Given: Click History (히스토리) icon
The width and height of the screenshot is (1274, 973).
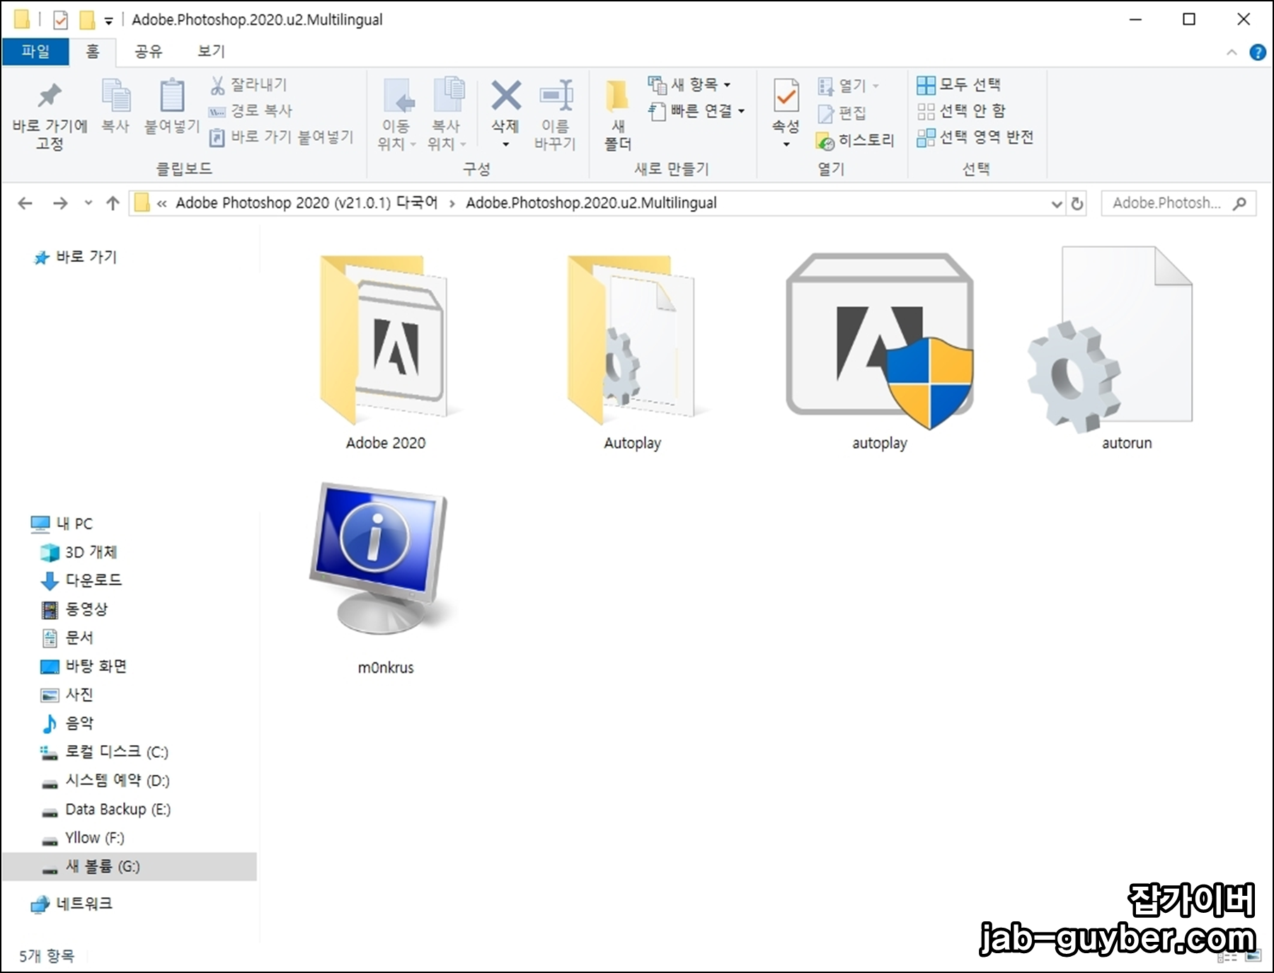Looking at the screenshot, I should pos(825,141).
